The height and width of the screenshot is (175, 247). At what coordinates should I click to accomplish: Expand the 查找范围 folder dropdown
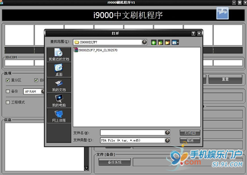point(144,42)
